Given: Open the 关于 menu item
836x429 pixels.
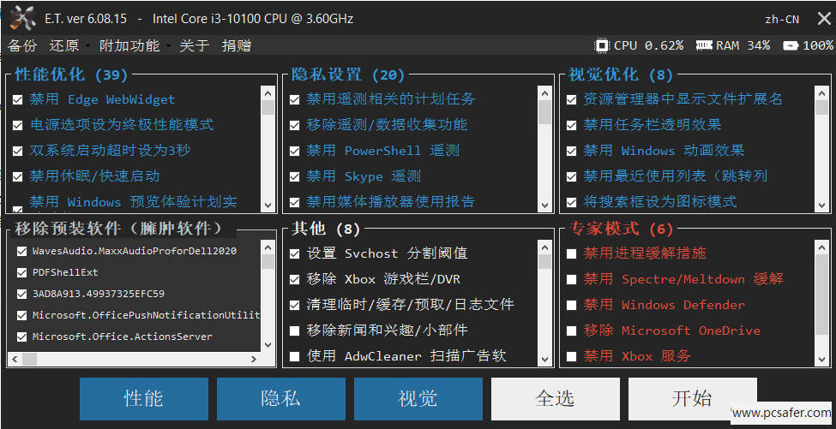Looking at the screenshot, I should 194,45.
